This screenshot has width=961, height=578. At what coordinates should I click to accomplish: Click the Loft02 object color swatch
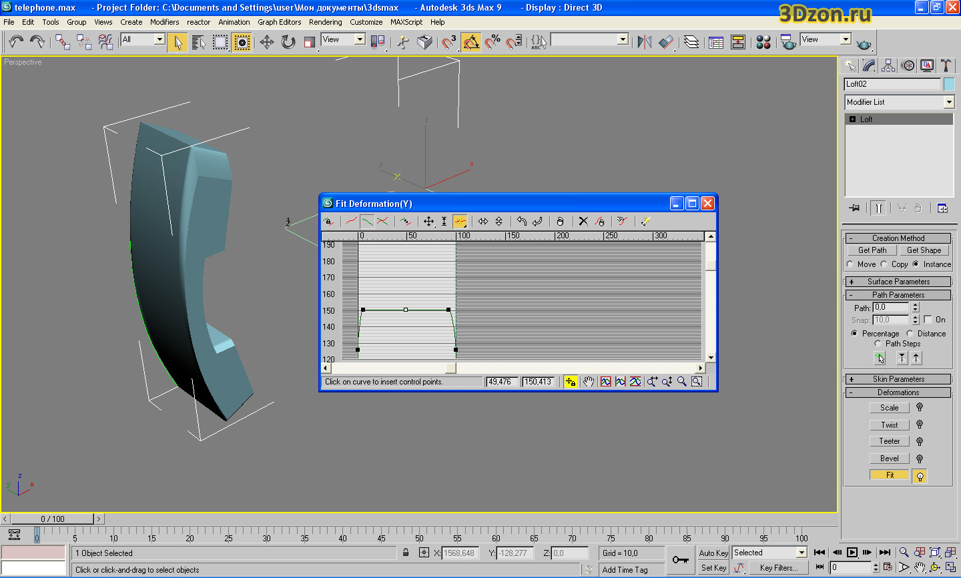click(x=949, y=84)
